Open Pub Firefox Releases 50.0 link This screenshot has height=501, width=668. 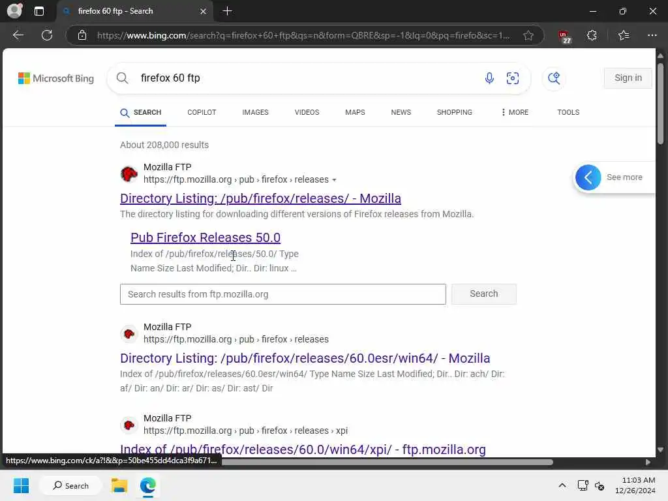click(x=205, y=237)
